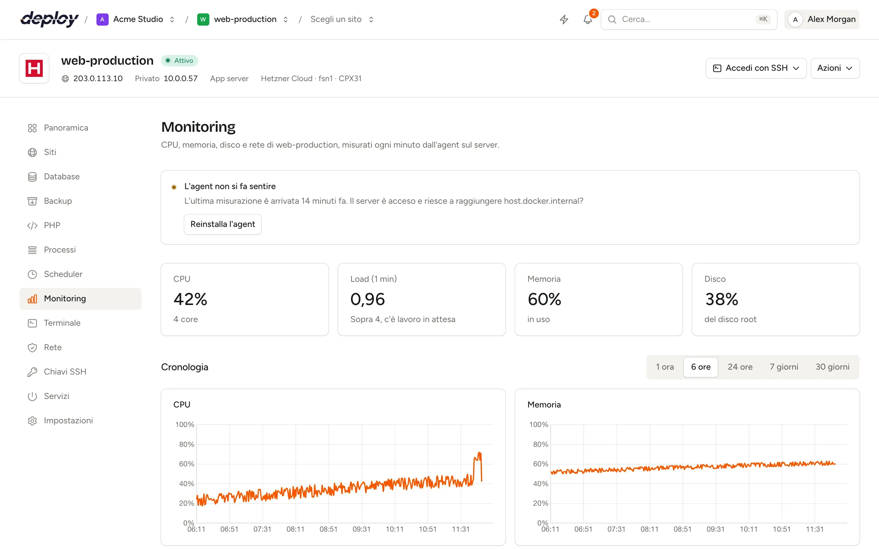Viewport: 879px width, 549px height.
Task: Click the Scheduler clock icon
Action: (x=32, y=274)
